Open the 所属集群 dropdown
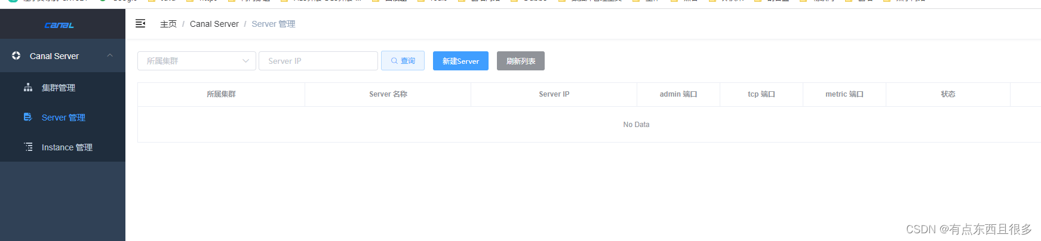Screen dimensions: 1041x241 [196, 61]
